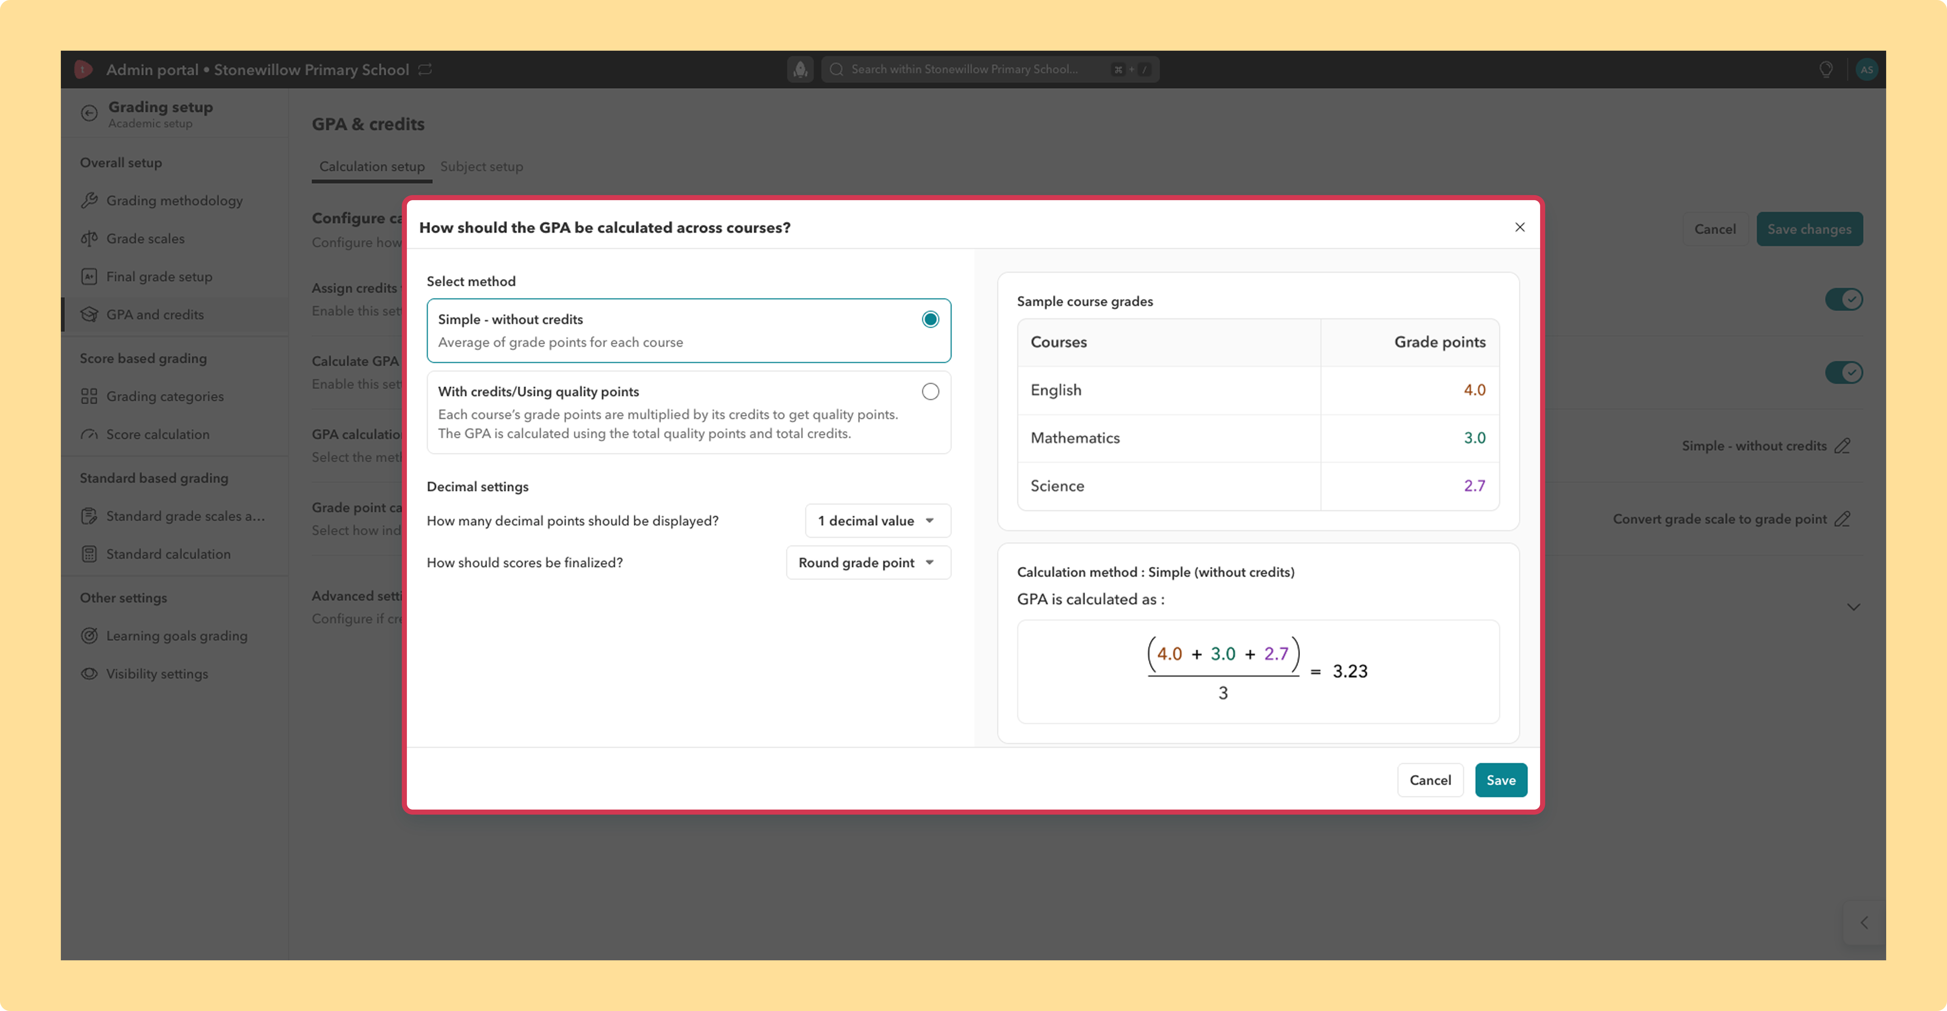Open Standard calculation in sidebar
The height and width of the screenshot is (1011, 1947).
pos(175,554)
